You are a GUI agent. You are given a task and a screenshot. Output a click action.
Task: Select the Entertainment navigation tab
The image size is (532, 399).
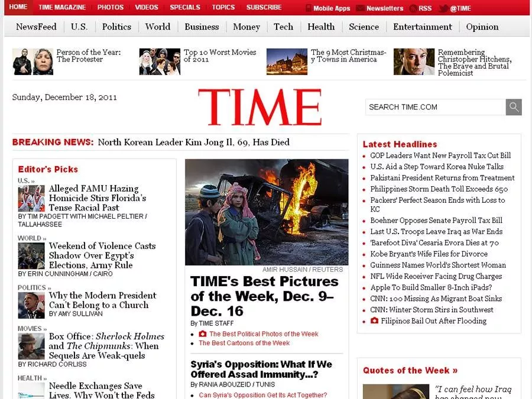pos(423,27)
